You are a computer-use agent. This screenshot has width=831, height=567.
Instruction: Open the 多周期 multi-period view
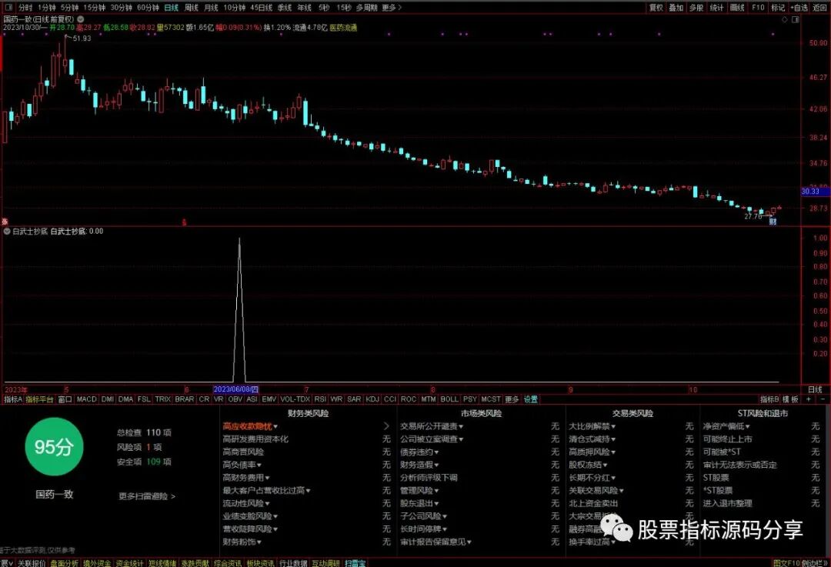366,8
